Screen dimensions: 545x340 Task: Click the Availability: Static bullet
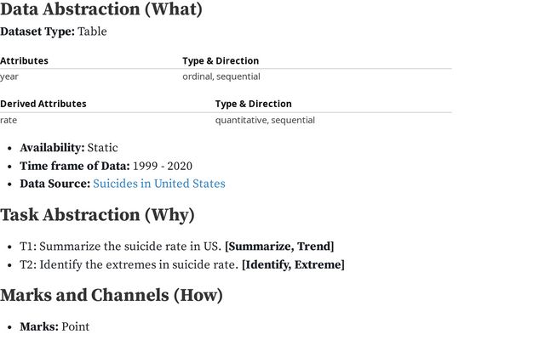tap(69, 148)
